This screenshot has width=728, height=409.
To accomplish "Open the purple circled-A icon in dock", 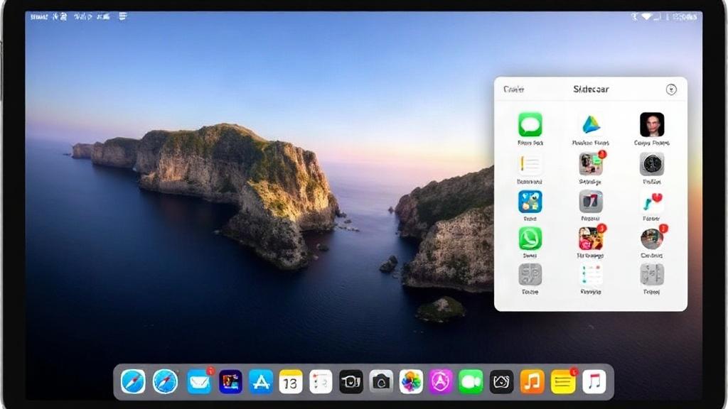I will [441, 381].
